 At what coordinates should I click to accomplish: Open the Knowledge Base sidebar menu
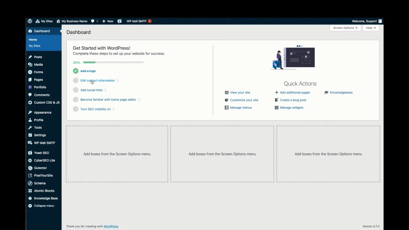[x=44, y=198]
